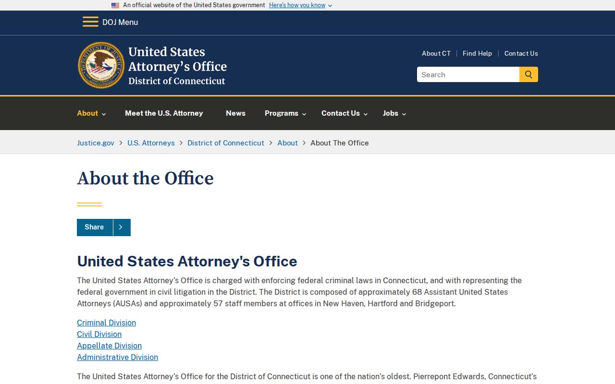Click the About breadcrumb link
This screenshot has width=615, height=384.
point(287,143)
